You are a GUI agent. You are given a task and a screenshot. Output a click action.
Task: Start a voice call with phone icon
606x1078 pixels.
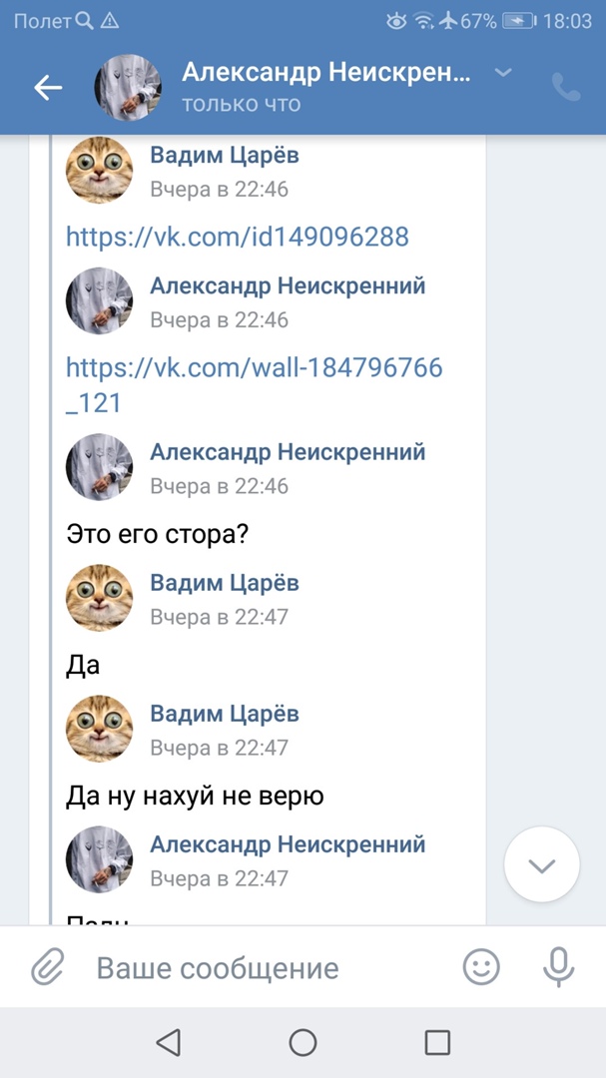[x=566, y=88]
